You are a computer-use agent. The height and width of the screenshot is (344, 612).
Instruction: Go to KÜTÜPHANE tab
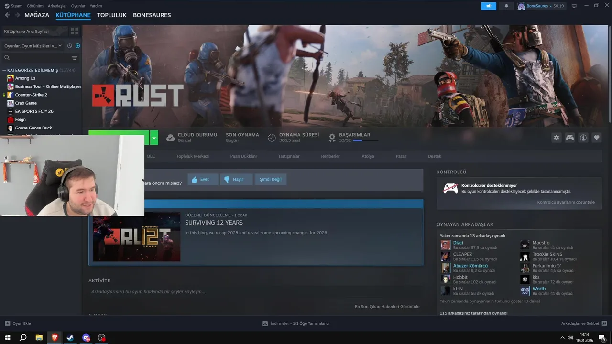click(73, 15)
